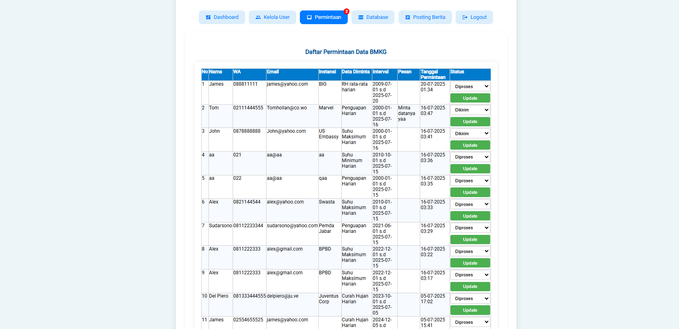Click the Posting Berita newspaper icon
679x329 pixels.
[407, 17]
